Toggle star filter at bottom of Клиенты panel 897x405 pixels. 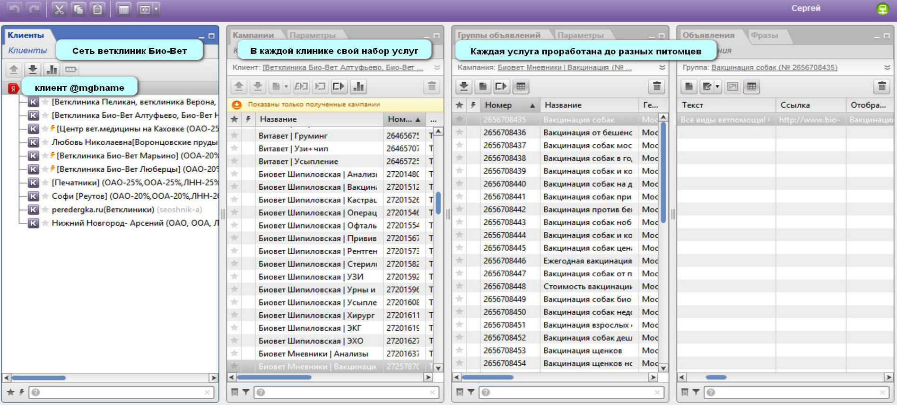[10, 392]
